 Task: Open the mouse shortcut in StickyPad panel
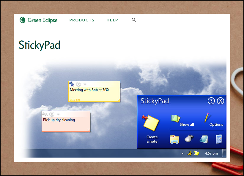click(x=189, y=139)
